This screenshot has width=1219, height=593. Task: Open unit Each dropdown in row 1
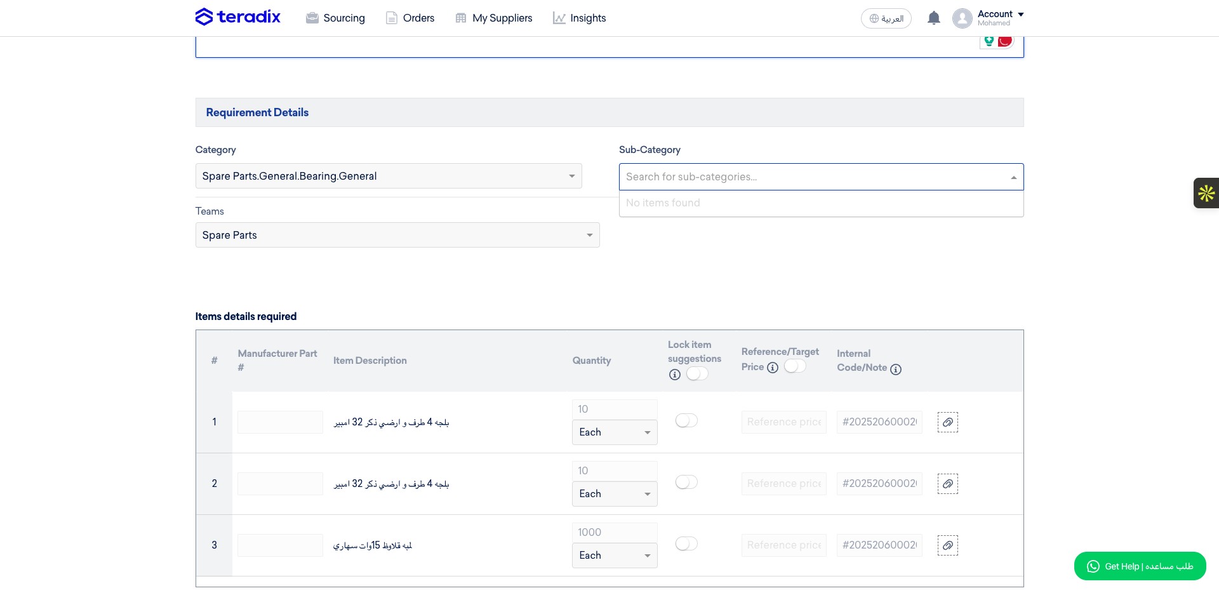click(615, 432)
